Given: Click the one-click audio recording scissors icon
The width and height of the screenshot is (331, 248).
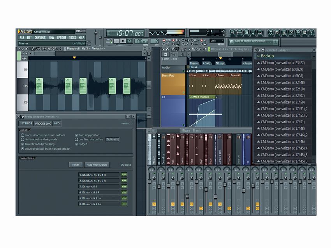Looking at the screenshot, I should coord(291,33).
